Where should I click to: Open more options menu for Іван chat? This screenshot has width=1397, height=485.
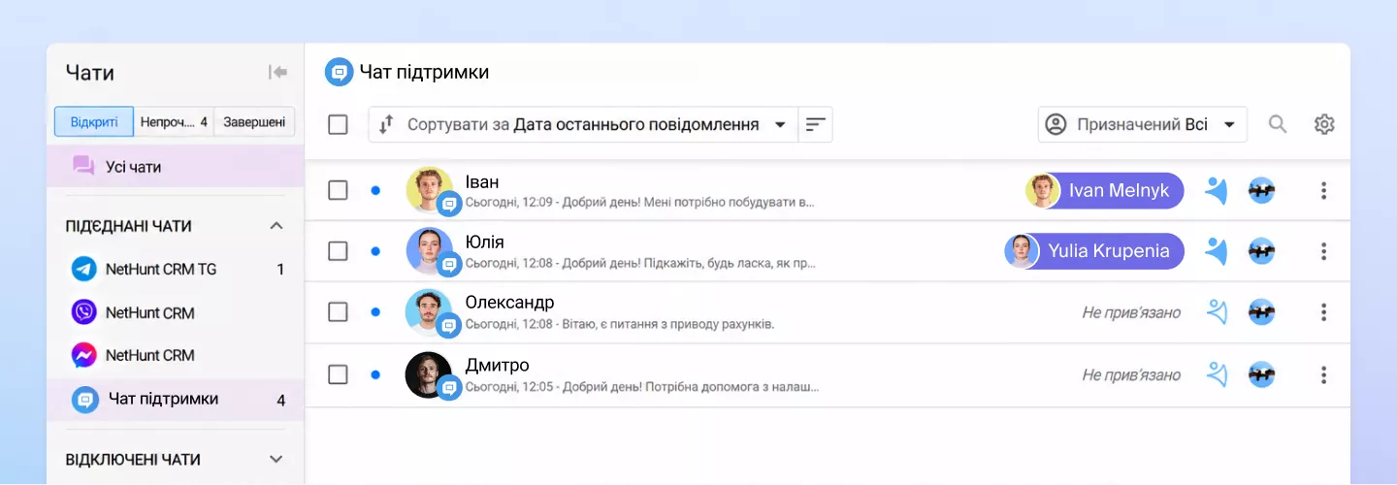(1323, 191)
